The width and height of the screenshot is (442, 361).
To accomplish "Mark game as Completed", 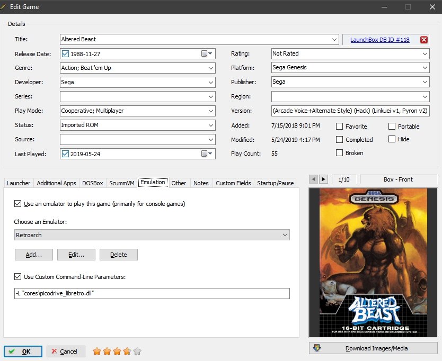I will [339, 139].
